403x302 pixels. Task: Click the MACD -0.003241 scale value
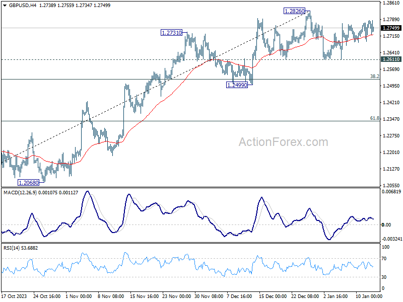coord(392,239)
